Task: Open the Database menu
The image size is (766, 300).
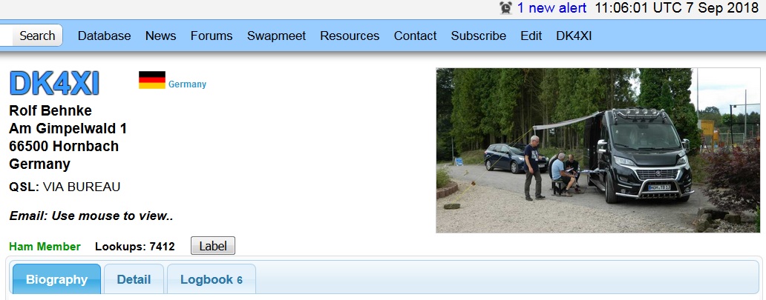Action: [104, 36]
